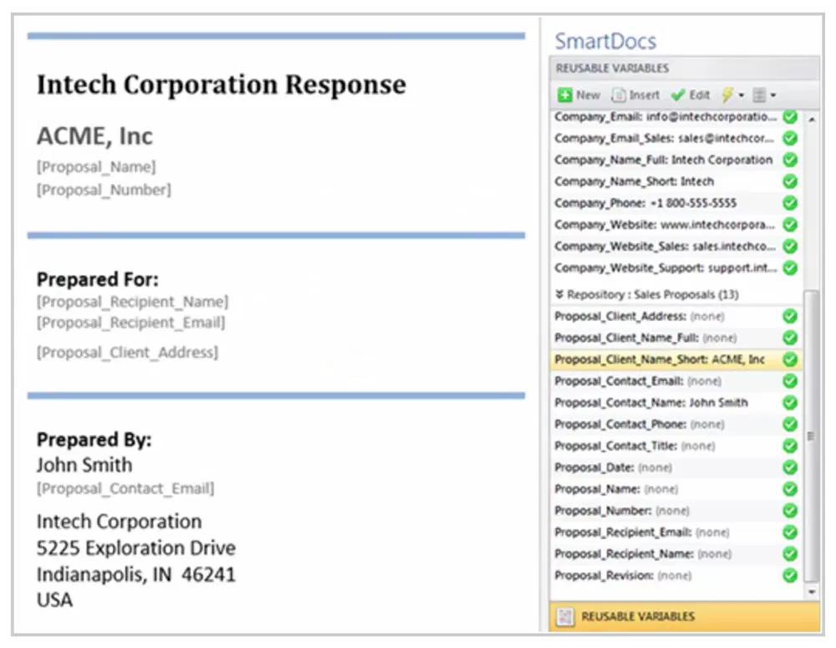The width and height of the screenshot is (836, 648).
Task: Click green check icon for Company_Phone
Action: coord(790,203)
